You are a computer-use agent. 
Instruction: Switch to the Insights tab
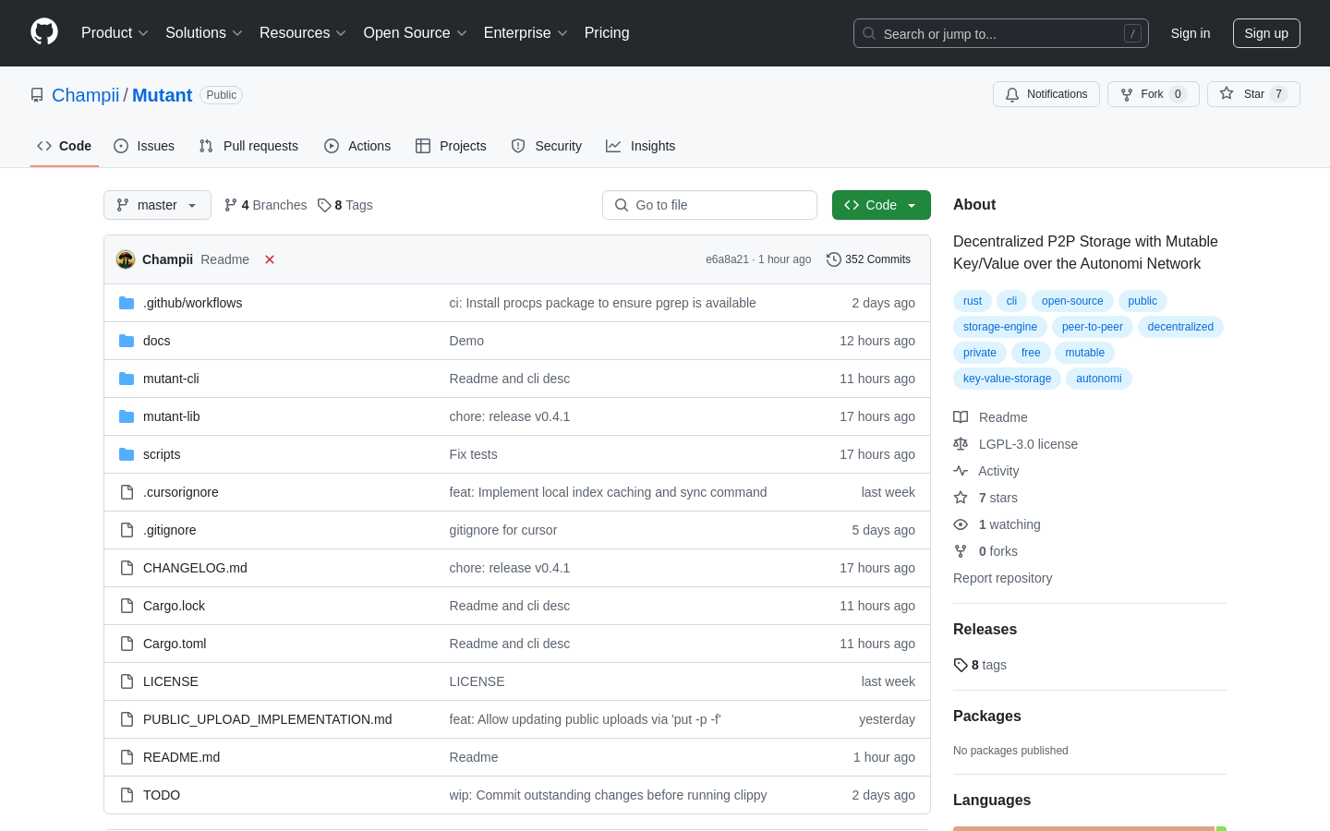click(x=641, y=146)
